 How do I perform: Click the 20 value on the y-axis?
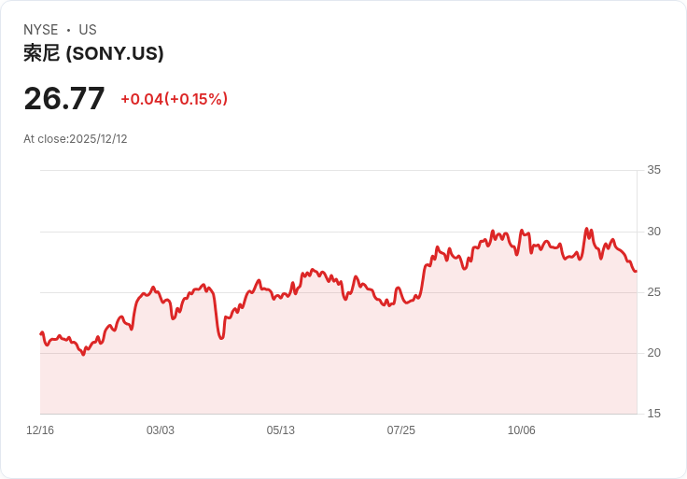(x=653, y=352)
